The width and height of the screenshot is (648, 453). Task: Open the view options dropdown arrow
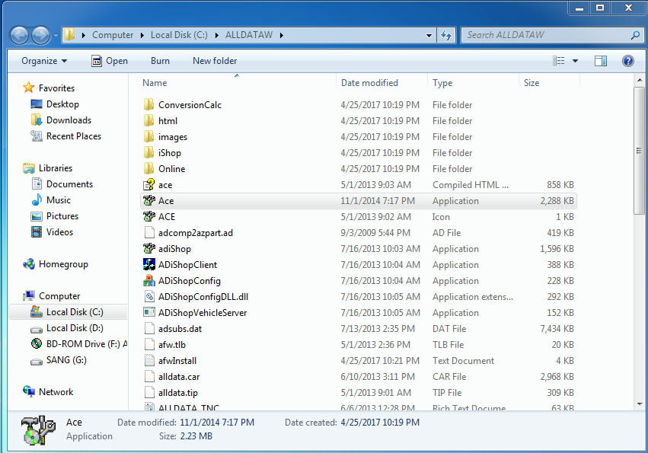click(575, 61)
